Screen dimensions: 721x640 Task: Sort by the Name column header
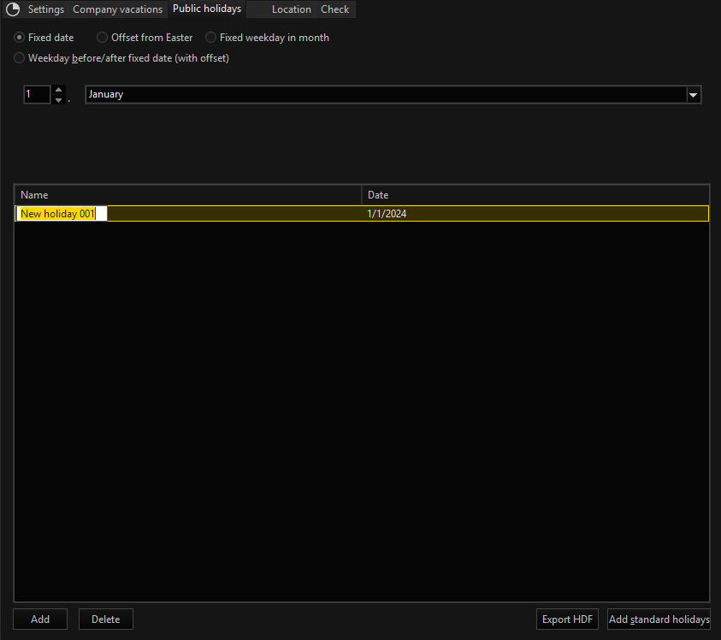[188, 194]
